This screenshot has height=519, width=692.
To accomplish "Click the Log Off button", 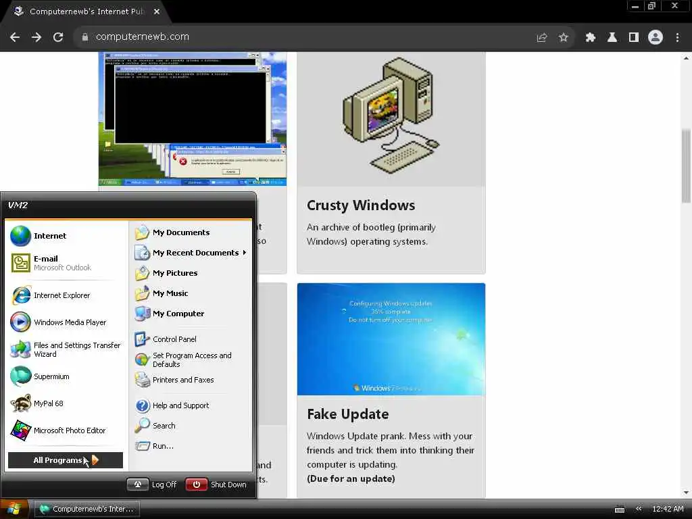I will pyautogui.click(x=152, y=484).
